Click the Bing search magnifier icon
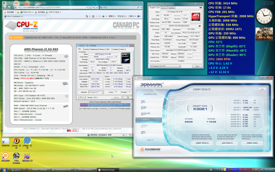Viewport: 275px width, 172px height. coord(138,7)
